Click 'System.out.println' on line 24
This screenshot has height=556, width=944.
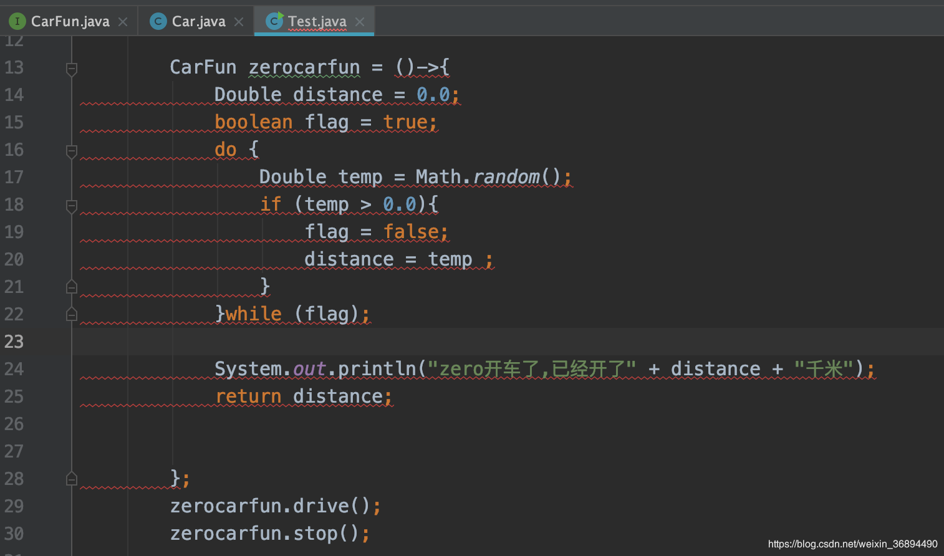coord(315,369)
